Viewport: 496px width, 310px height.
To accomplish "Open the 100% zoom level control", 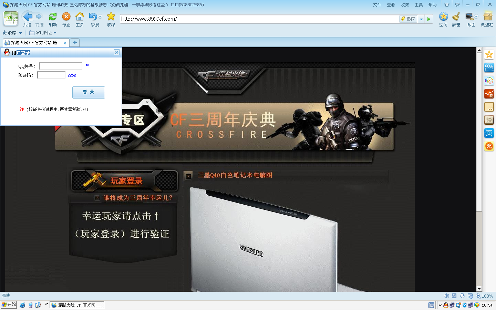I will (x=484, y=296).
